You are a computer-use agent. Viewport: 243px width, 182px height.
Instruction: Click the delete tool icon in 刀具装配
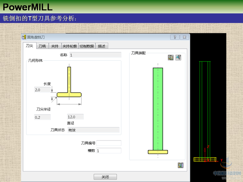tap(178, 57)
